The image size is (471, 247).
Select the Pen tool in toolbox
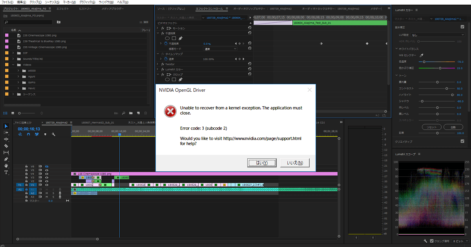(6, 159)
